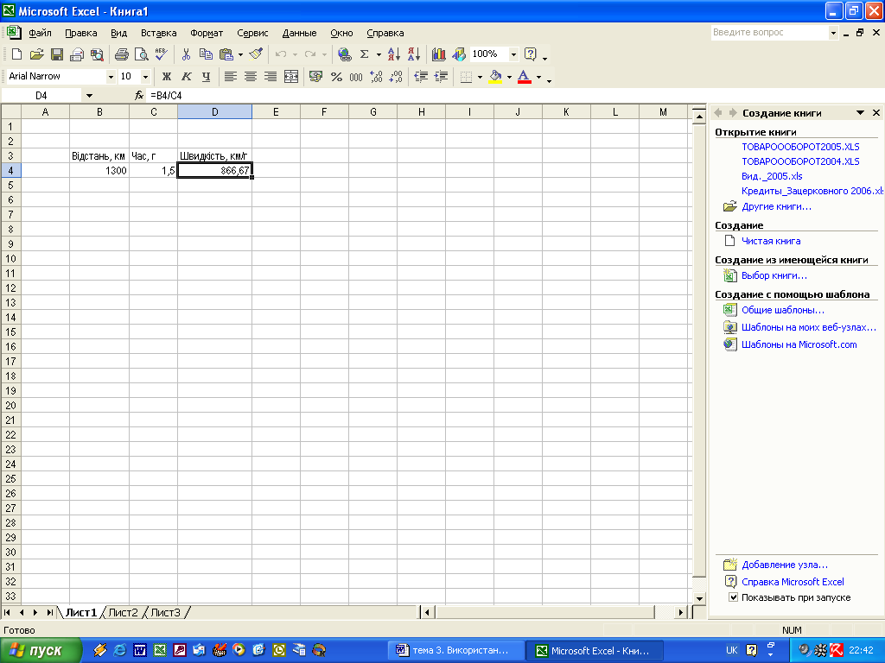
Task: Open 'Справка Microsoft Excel' link
Action: tap(793, 582)
